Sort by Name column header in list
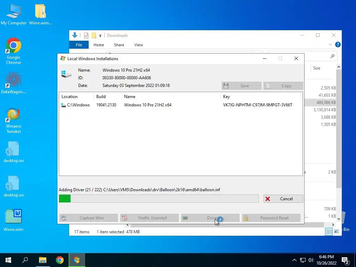Viewport: 356px width, 267px height. coord(171,97)
